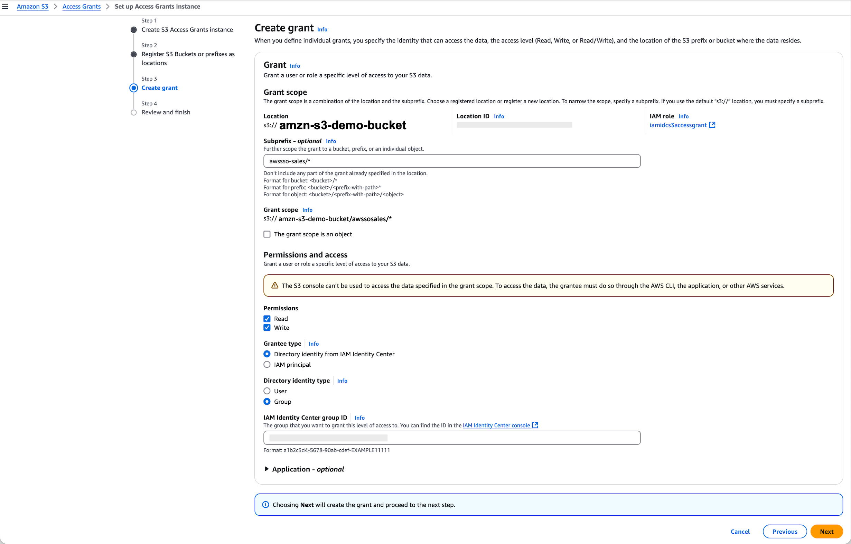This screenshot has width=851, height=544.
Task: Select IAM principal as grantee type
Action: point(267,364)
